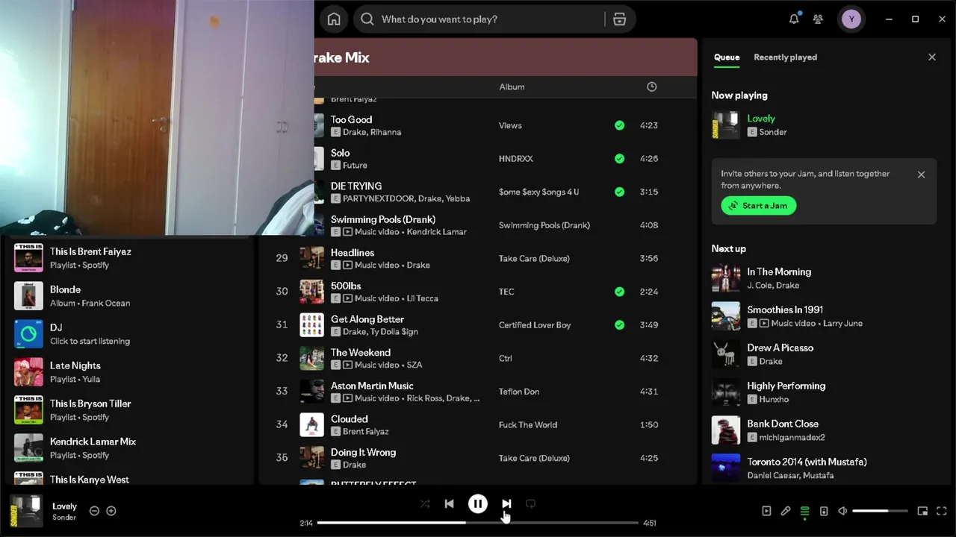Select Doing It Wrong track
956x537 pixels.
pos(478,458)
